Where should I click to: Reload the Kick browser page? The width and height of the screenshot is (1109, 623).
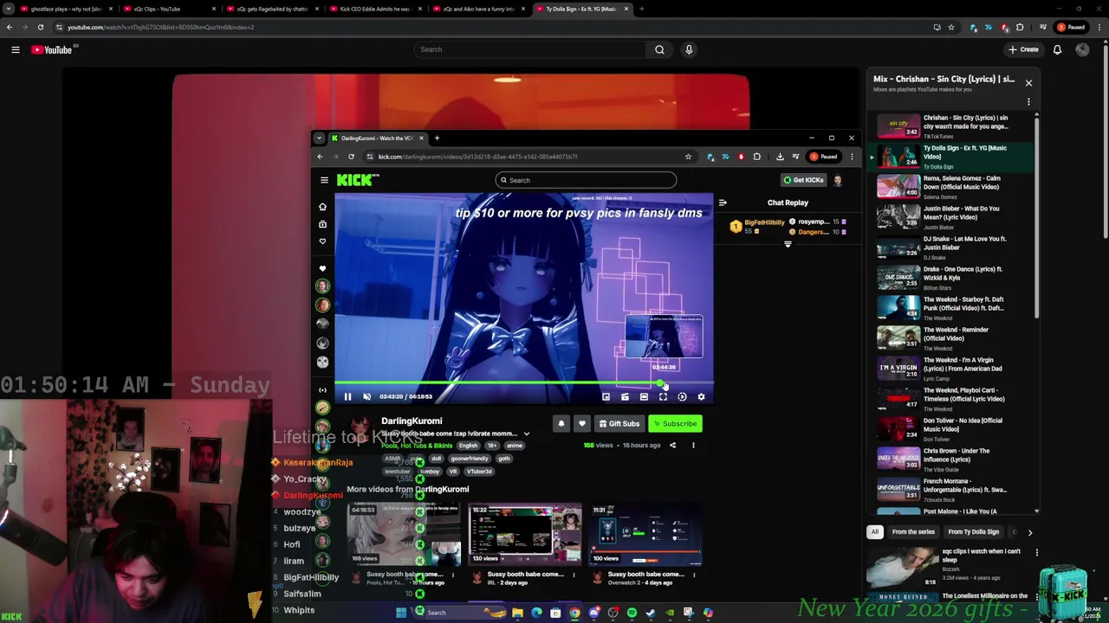click(351, 157)
